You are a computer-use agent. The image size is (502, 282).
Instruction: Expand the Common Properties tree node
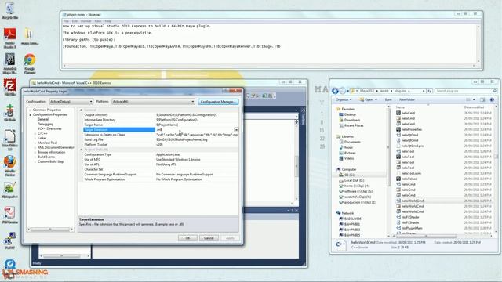coord(31,110)
